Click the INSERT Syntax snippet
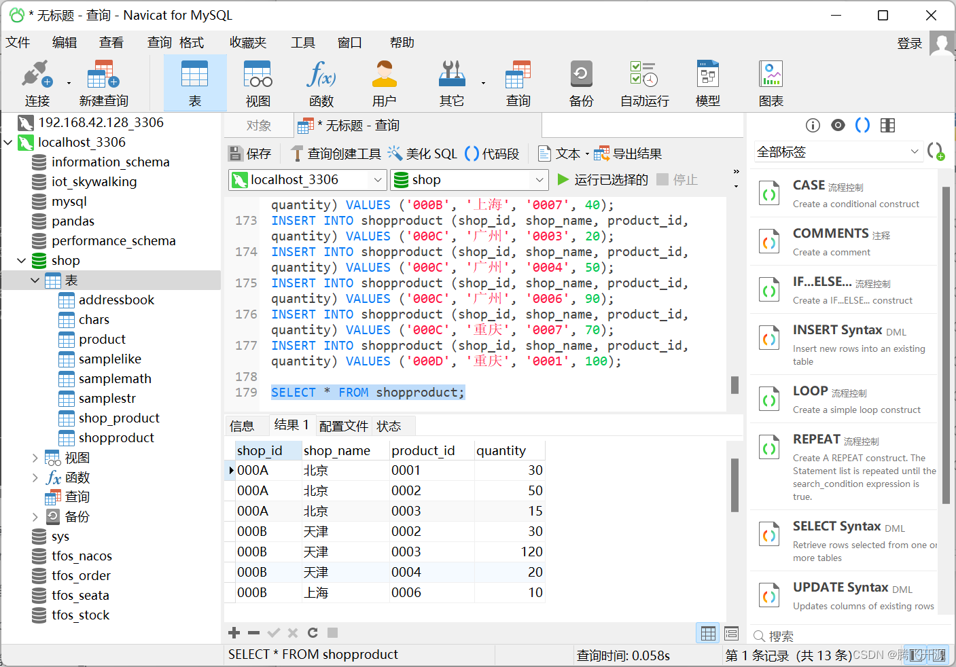Viewport: 956px width, 667px height. pos(843,344)
